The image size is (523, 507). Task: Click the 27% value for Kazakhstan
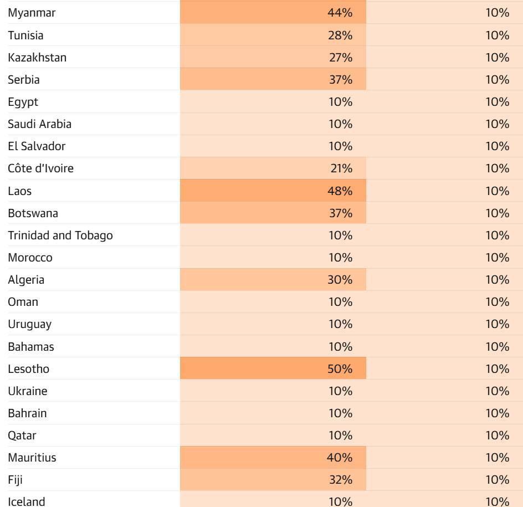[x=340, y=58]
